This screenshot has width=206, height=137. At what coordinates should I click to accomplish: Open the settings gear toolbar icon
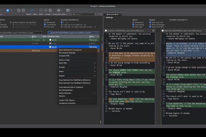(59, 10)
